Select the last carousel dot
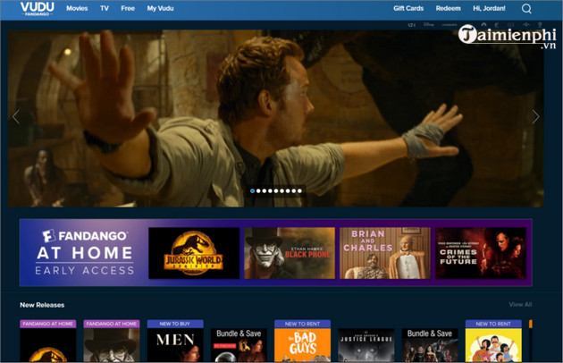Screen dimensions: 563x363 pos(299,190)
